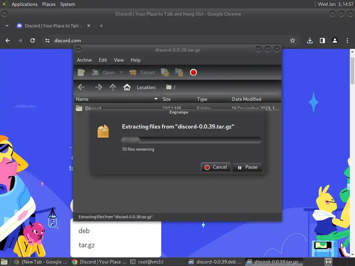Close the Discord browser tab
The height and width of the screenshot is (266, 355).
pos(89,26)
